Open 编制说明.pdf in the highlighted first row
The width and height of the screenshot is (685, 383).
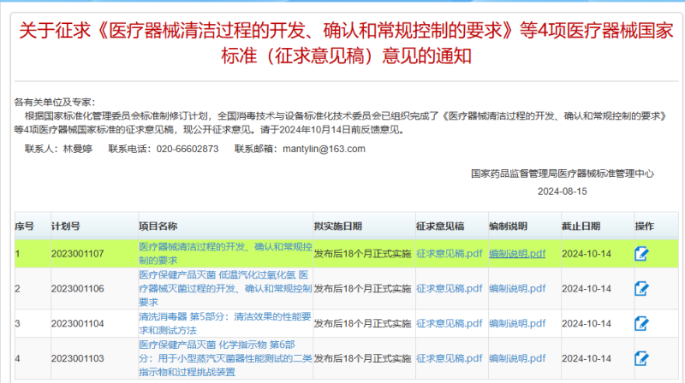516,253
